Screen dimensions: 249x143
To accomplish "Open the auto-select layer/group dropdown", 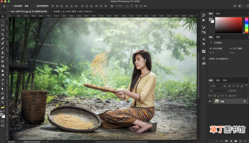I will click(28, 6).
